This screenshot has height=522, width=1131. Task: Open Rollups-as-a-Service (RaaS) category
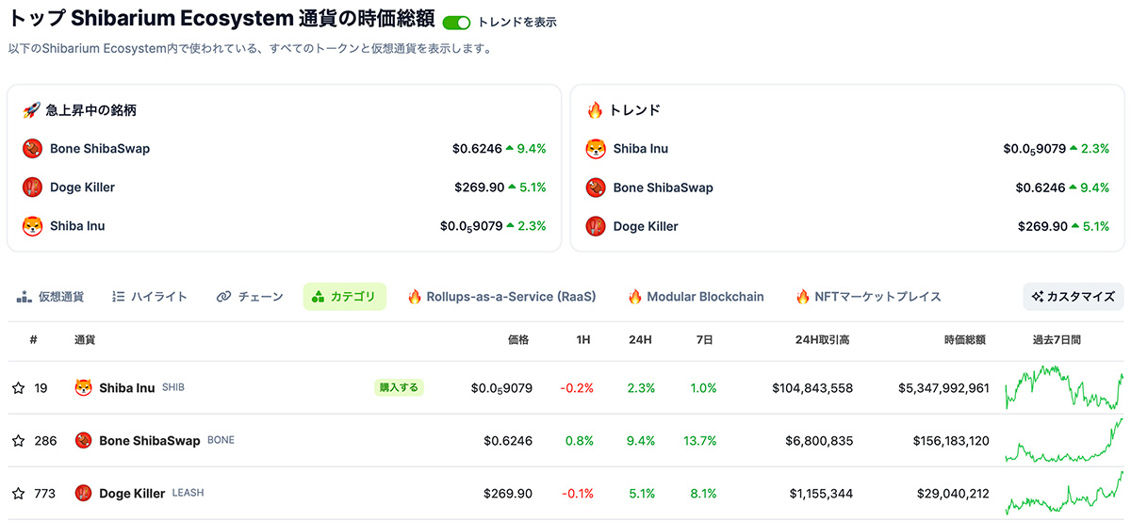tap(501, 297)
